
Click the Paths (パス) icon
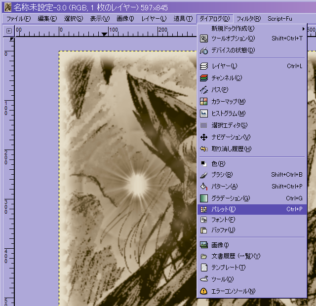click(204, 90)
